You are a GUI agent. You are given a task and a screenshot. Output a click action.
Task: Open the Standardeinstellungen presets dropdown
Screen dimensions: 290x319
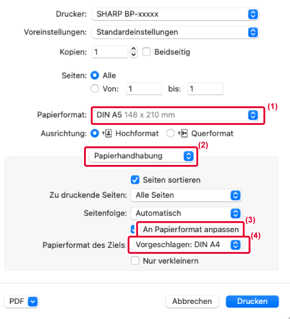tap(175, 32)
